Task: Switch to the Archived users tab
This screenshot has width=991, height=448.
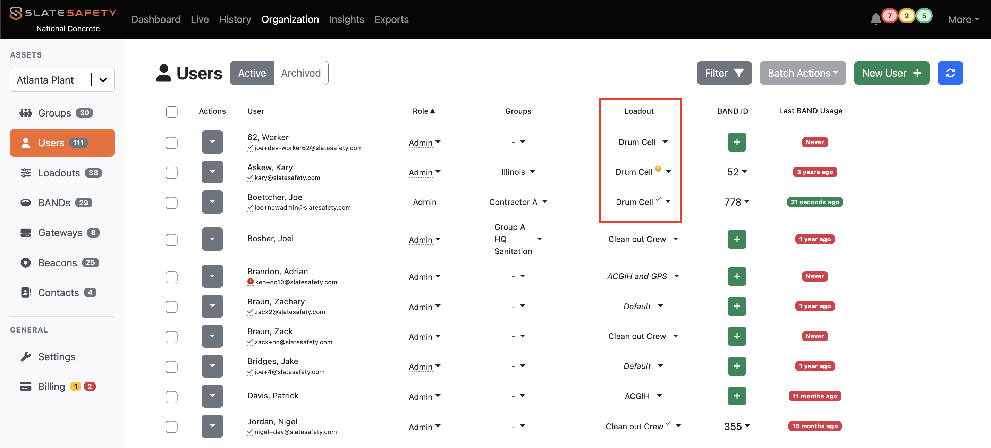Action: tap(300, 73)
